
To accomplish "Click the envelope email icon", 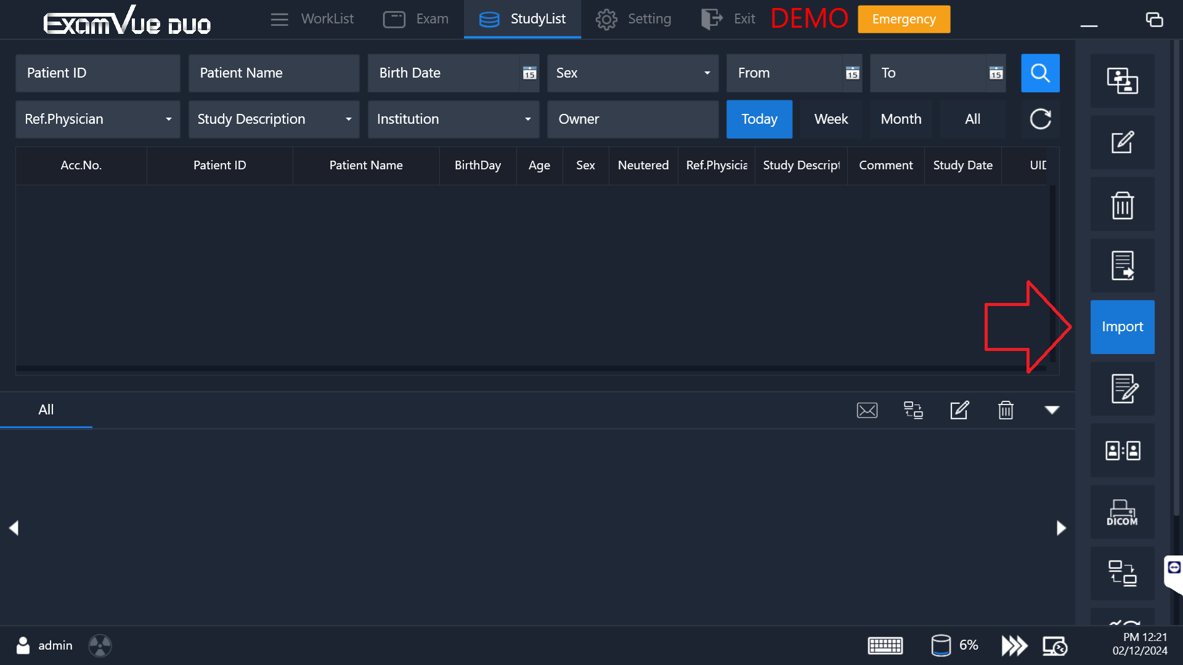I will [867, 410].
